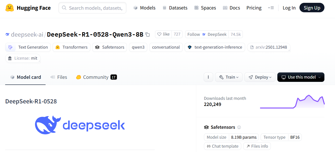Switch to the Files tab
The height and width of the screenshot is (152, 335).
pos(59,77)
